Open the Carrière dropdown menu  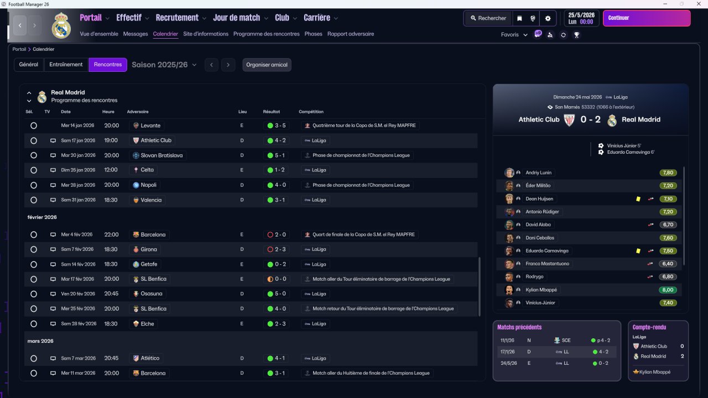point(321,18)
